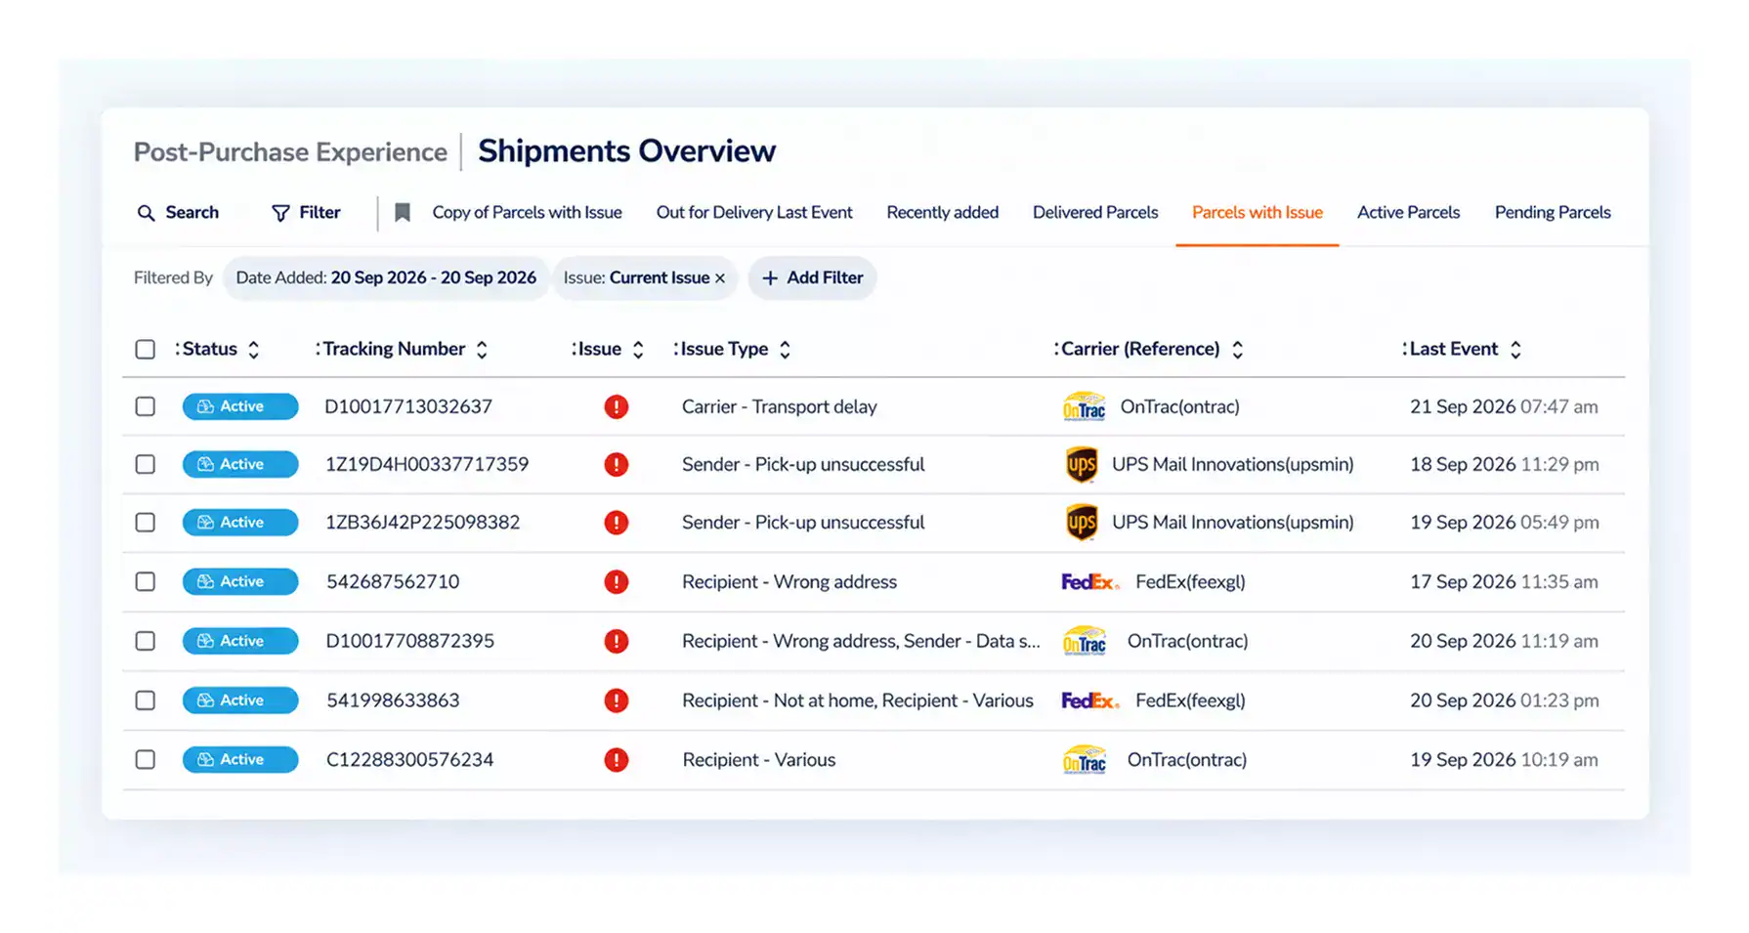Click Active status badge for C12288300576234
The height and width of the screenshot is (933, 1749).
coord(240,760)
